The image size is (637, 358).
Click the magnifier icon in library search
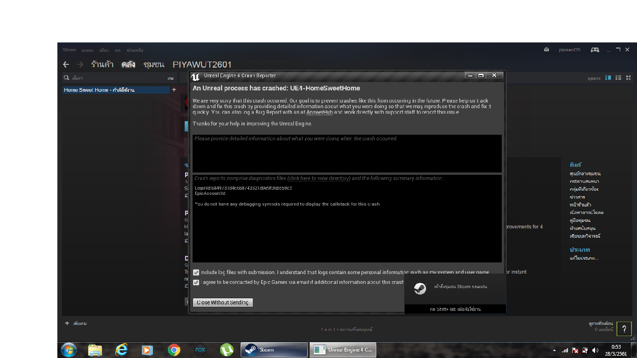pos(67,78)
